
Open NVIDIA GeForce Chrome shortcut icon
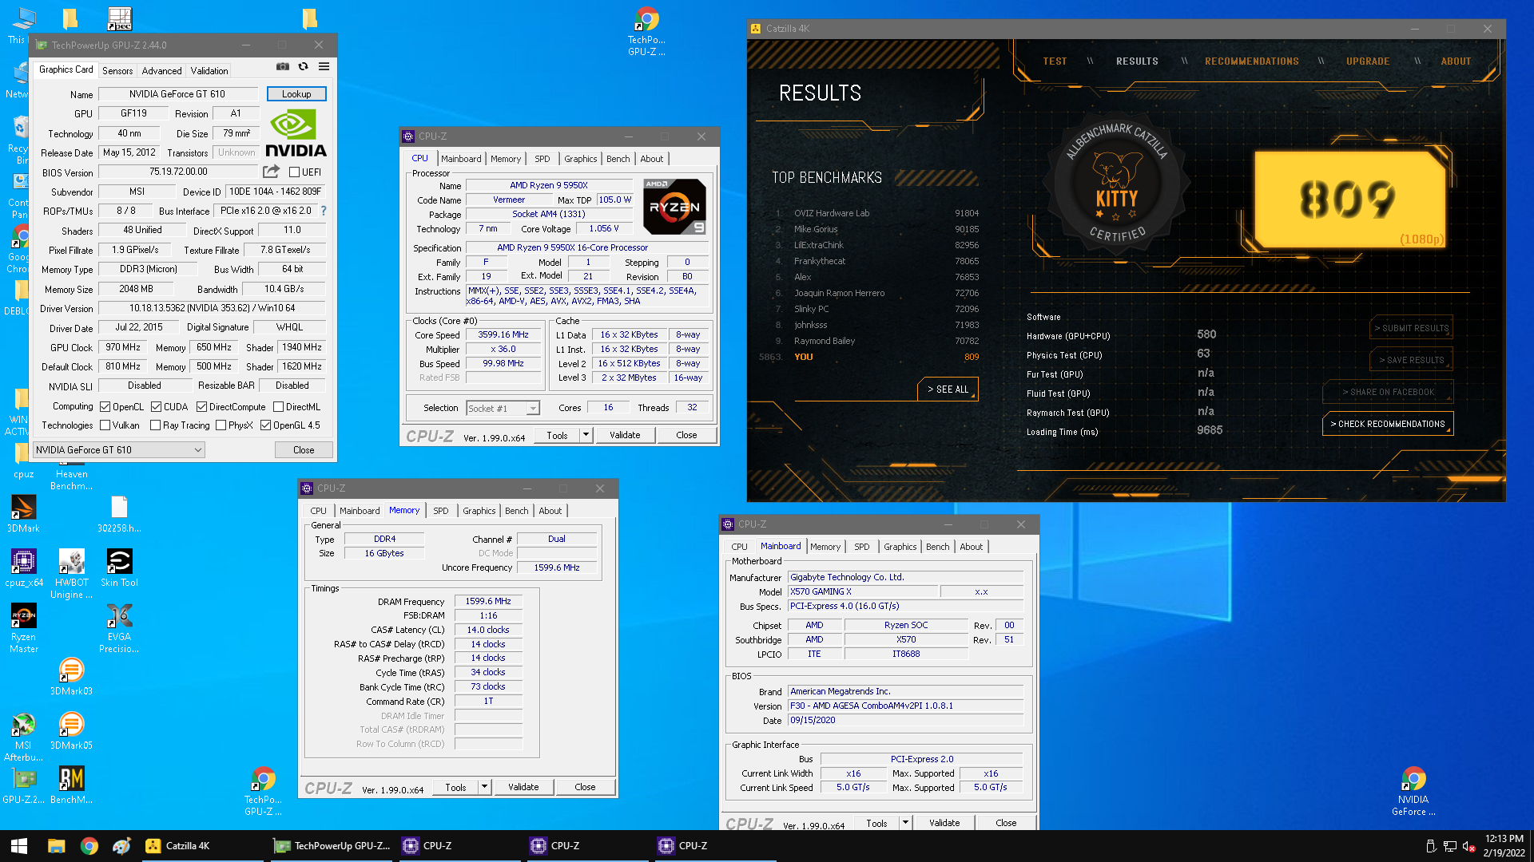tap(1413, 790)
